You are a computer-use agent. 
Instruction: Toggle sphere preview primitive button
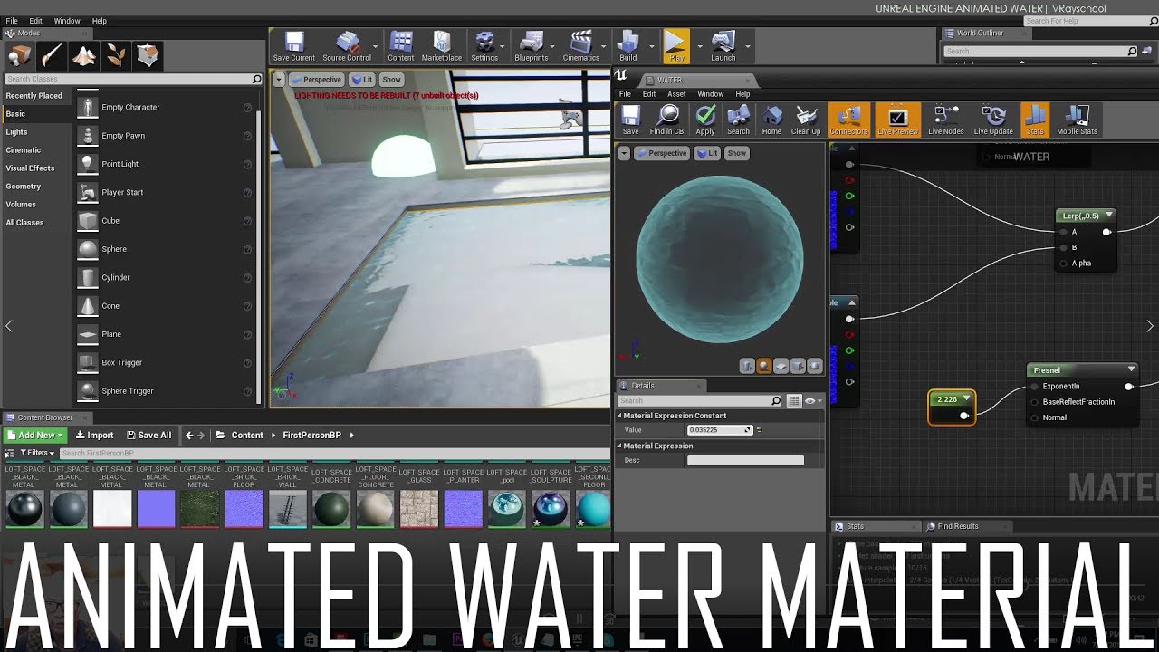coord(763,366)
